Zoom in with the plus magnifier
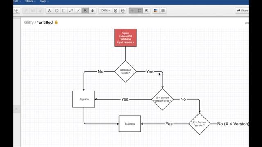 tap(115, 11)
